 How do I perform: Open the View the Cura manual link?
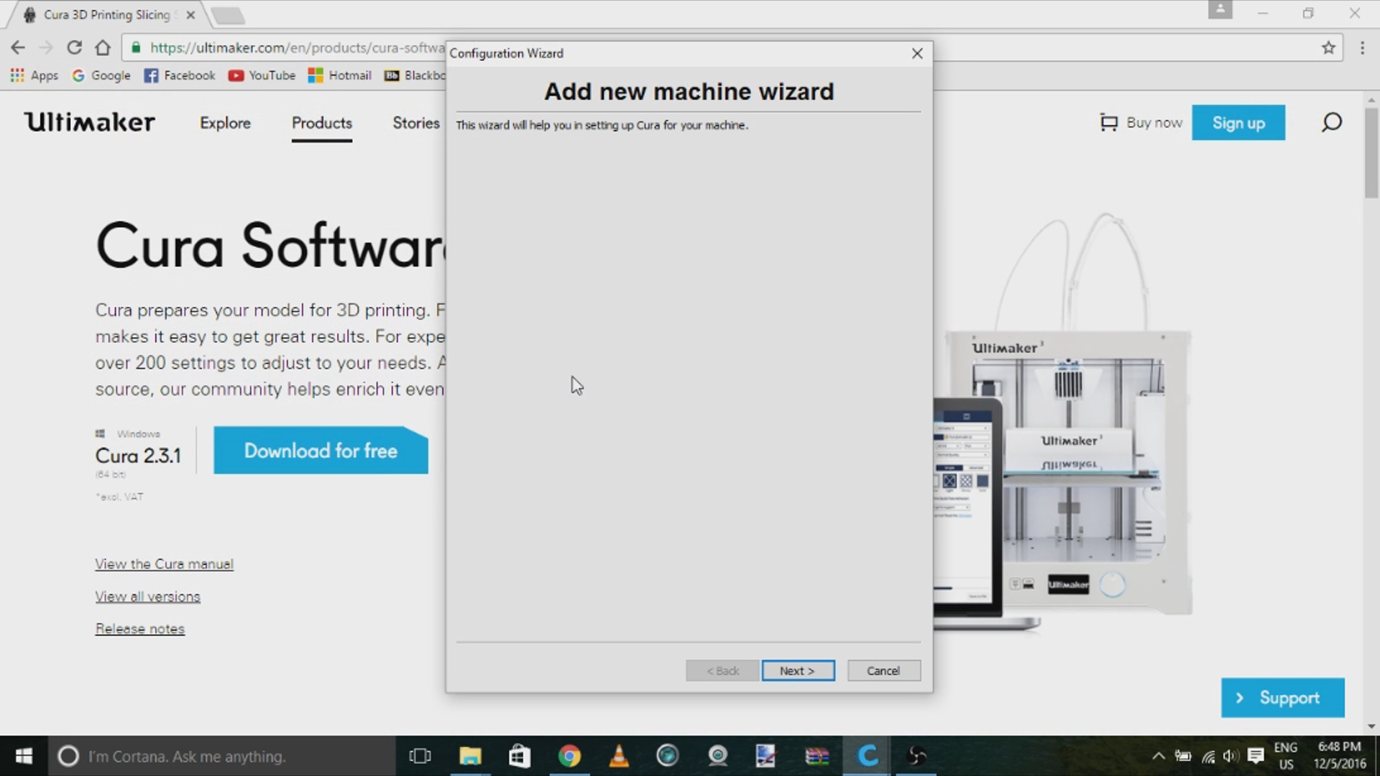164,564
